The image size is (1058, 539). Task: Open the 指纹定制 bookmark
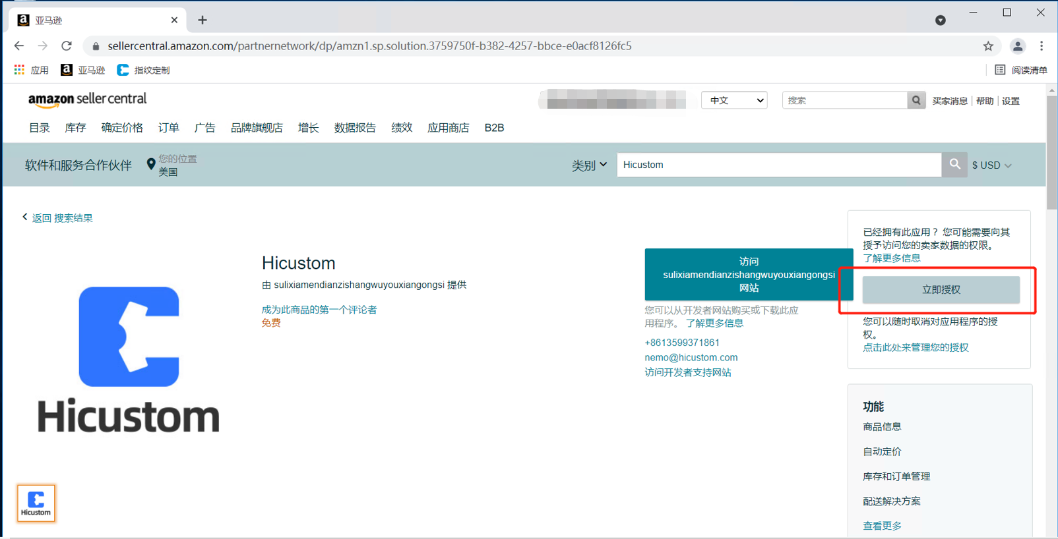(x=144, y=70)
